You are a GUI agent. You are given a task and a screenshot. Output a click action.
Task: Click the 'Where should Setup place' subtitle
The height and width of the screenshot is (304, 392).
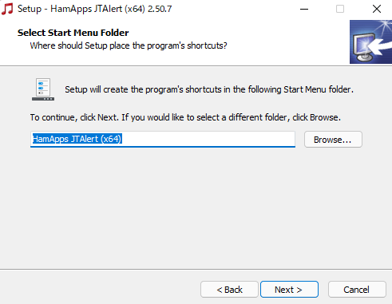click(x=129, y=45)
